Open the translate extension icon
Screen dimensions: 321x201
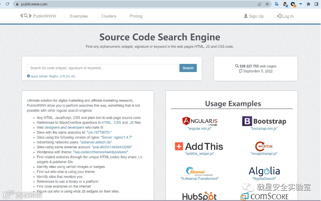coord(277,4)
